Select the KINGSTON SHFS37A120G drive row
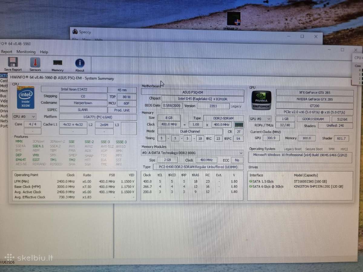 [300, 187]
